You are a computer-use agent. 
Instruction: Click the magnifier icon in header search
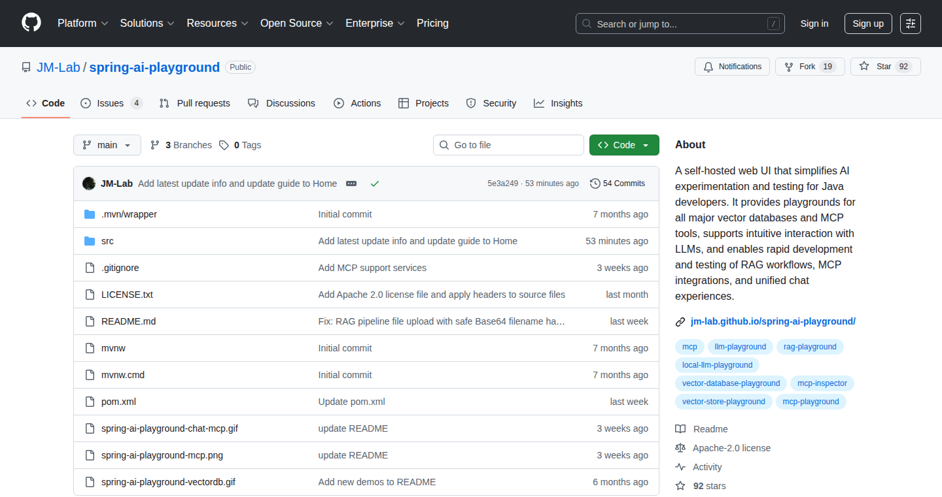click(x=587, y=24)
